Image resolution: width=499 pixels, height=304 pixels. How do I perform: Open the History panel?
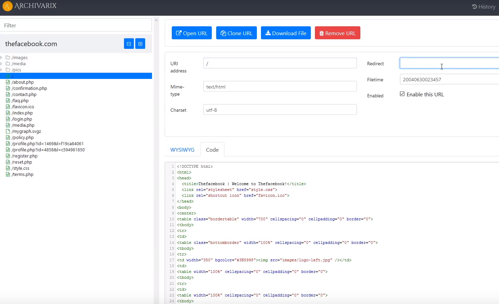click(x=484, y=6)
